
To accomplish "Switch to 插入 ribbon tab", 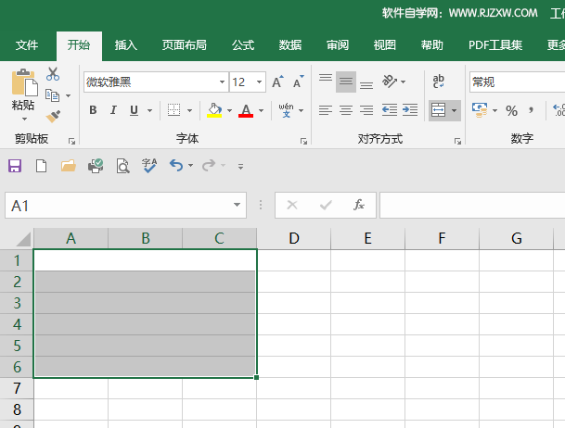I will [126, 45].
